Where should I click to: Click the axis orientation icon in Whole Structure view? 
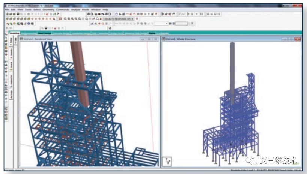pyautogui.click(x=167, y=161)
